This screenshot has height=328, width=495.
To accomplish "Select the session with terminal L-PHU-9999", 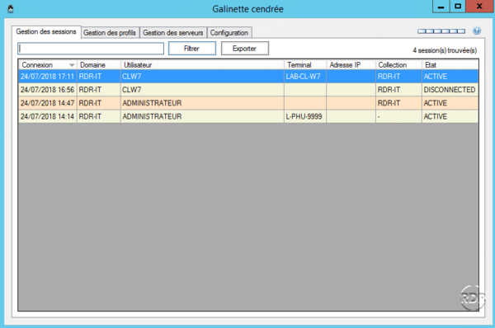I will (x=248, y=116).
